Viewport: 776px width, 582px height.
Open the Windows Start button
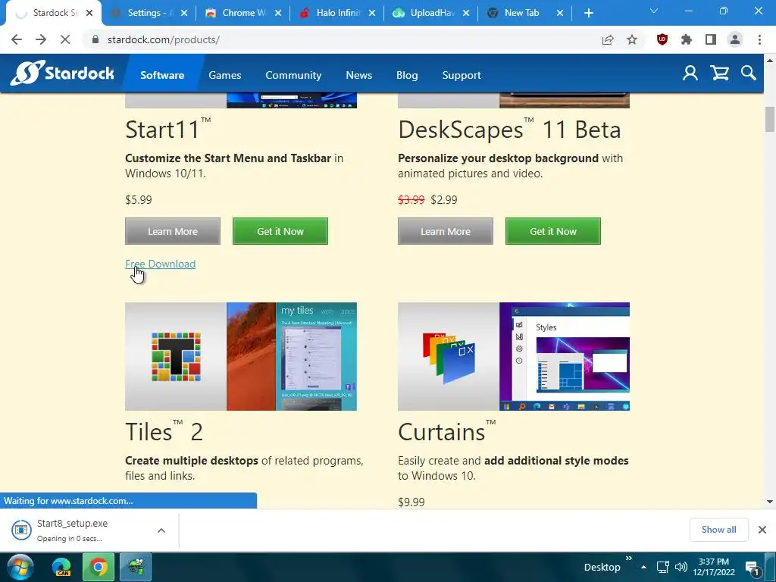pos(20,567)
